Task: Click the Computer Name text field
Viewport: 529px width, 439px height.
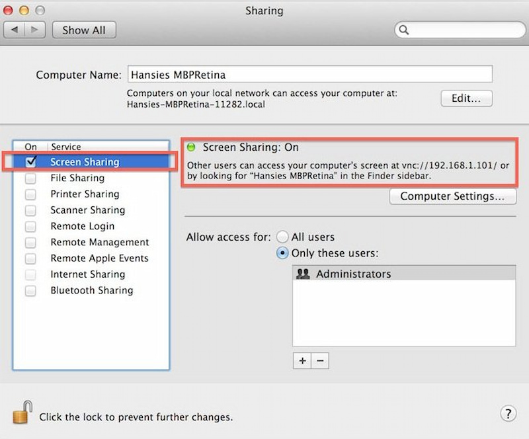Action: pos(310,74)
